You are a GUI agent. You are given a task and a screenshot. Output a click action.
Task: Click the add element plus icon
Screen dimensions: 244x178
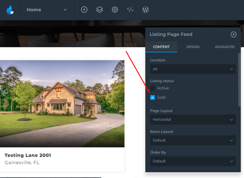[84, 10]
